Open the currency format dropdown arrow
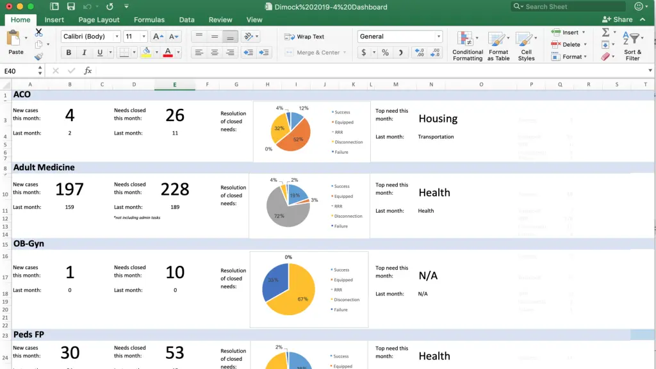 (x=374, y=53)
